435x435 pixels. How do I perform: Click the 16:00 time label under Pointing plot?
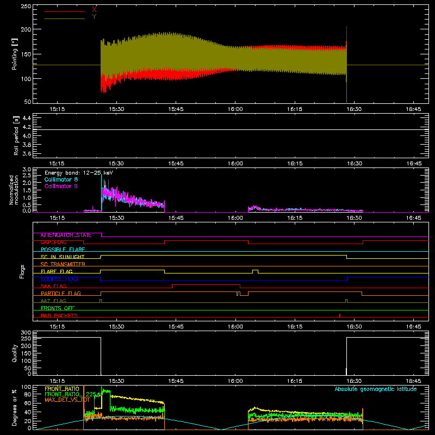click(235, 109)
